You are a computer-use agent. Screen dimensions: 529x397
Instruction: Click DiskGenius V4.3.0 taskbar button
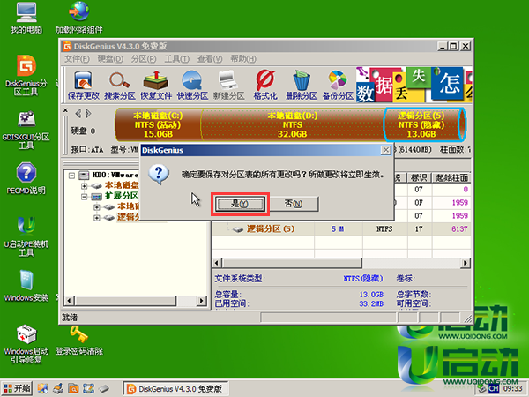(175, 389)
